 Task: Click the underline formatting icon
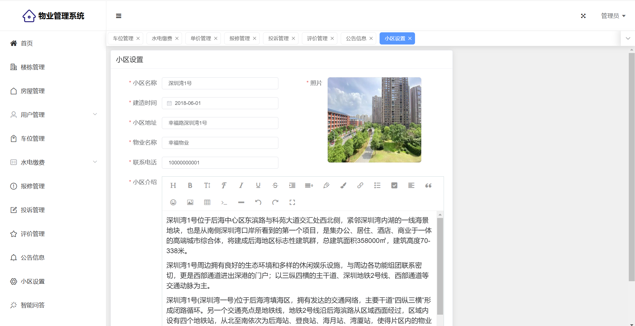pos(258,185)
